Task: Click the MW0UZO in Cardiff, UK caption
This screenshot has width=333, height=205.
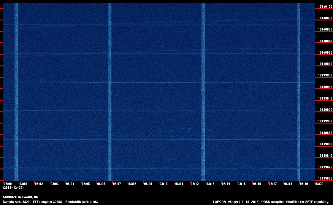Action: click(x=20, y=197)
